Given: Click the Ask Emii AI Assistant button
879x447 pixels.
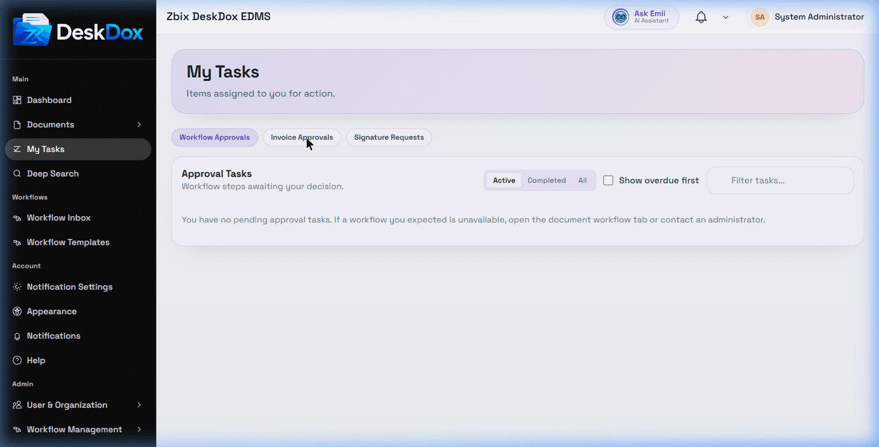Looking at the screenshot, I should tap(641, 17).
